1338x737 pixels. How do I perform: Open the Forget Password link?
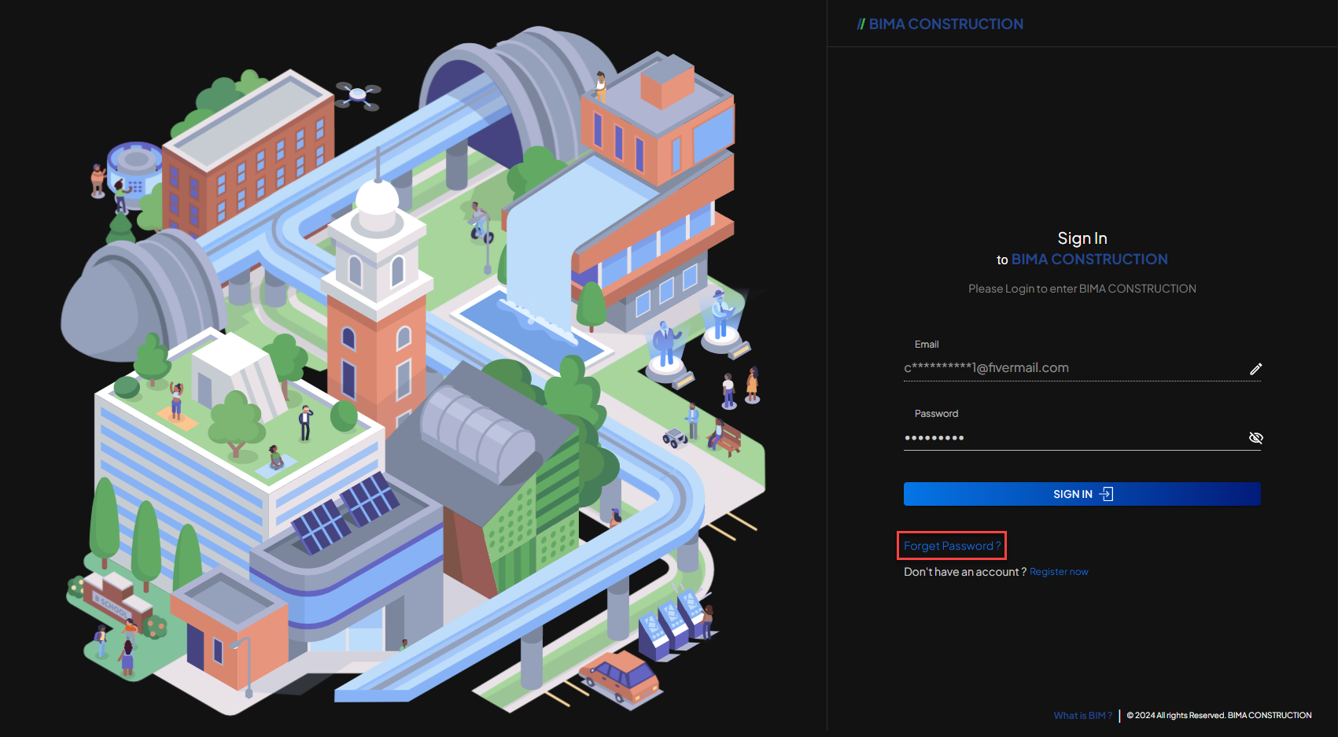click(x=951, y=546)
